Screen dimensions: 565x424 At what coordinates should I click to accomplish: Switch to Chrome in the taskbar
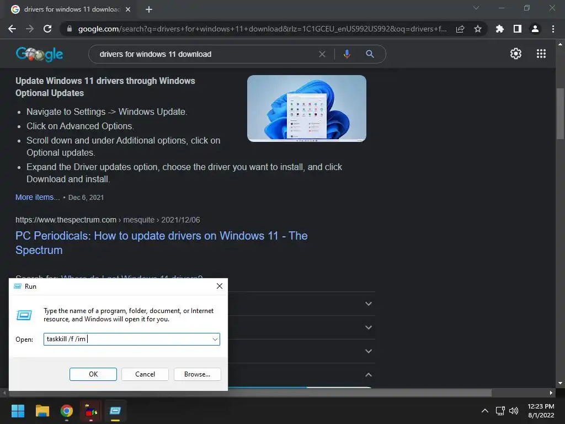pos(67,411)
